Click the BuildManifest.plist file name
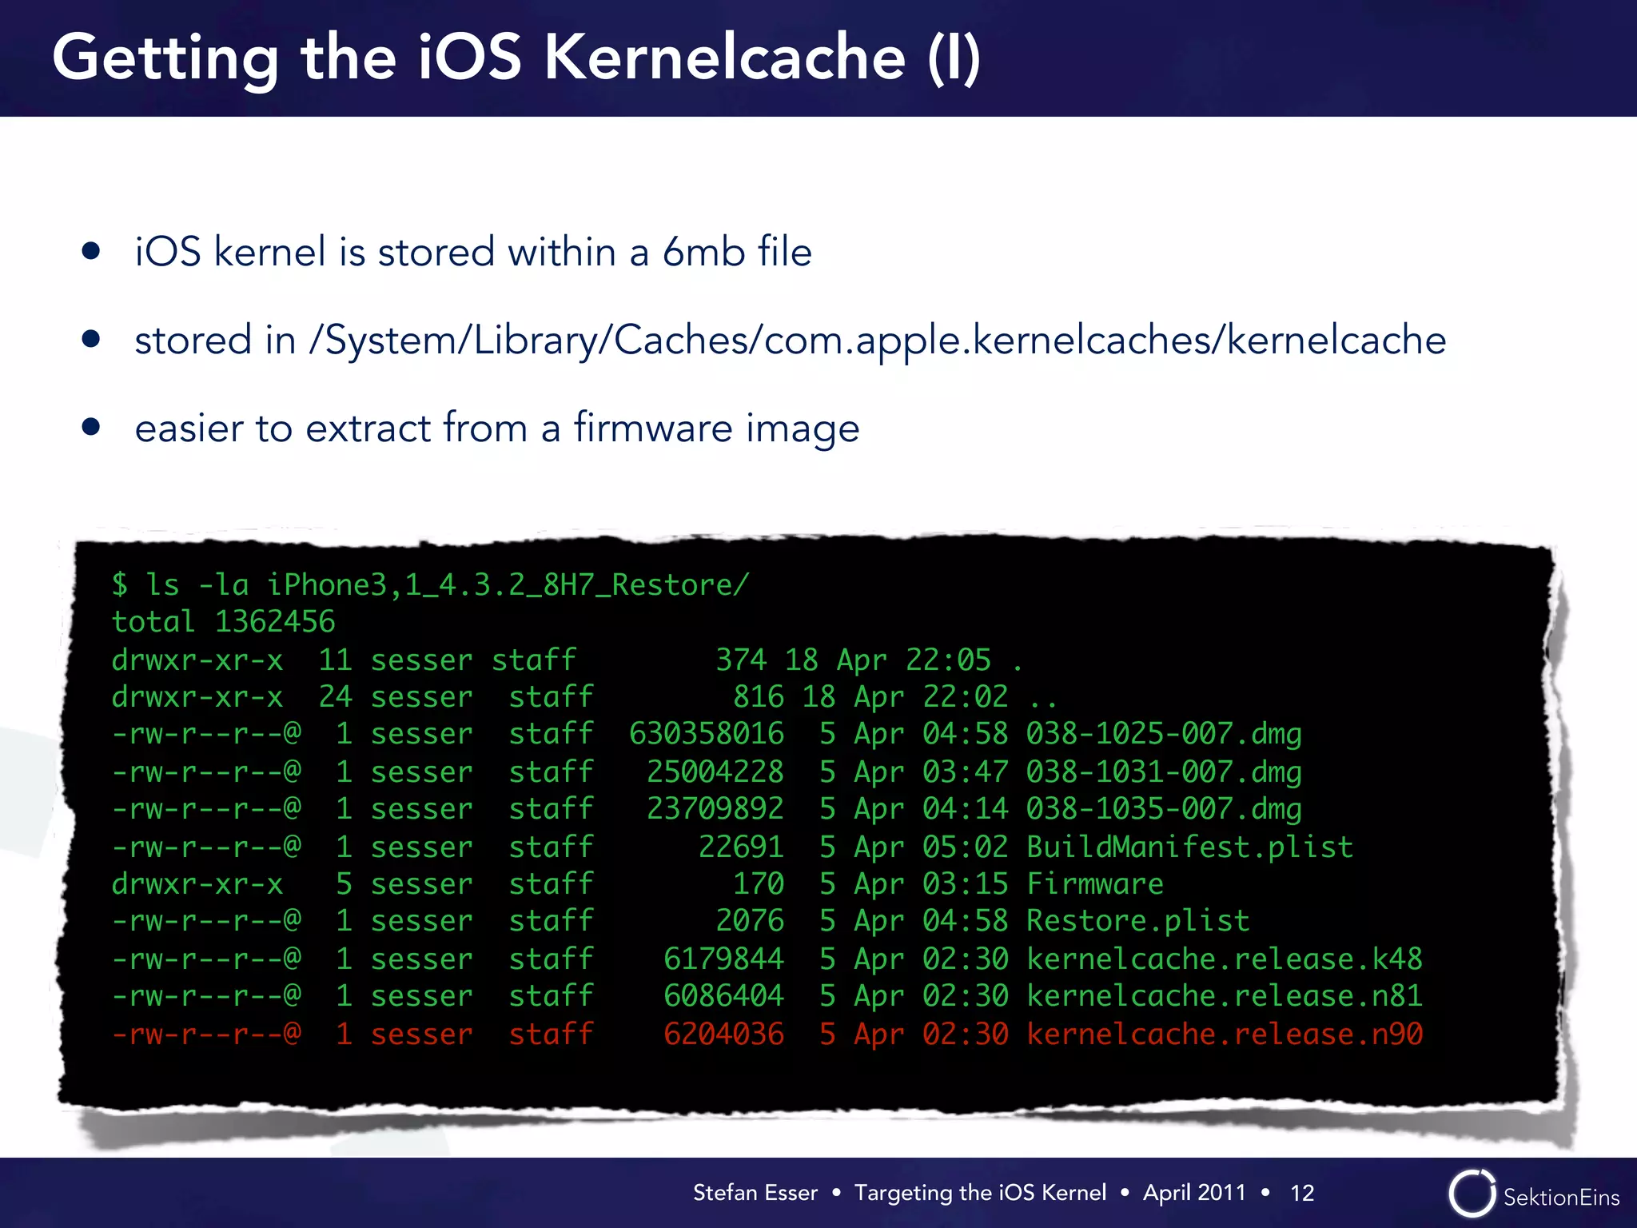Image resolution: width=1637 pixels, height=1228 pixels. click(1190, 847)
